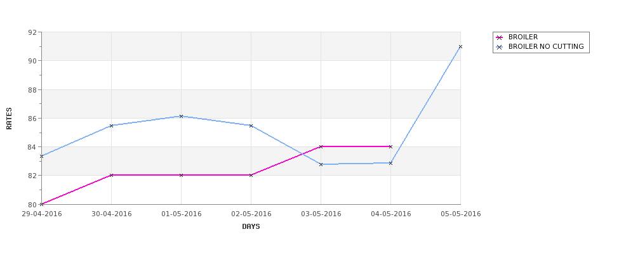This screenshot has height=272, width=619.
Task: Click BROILER NO CUTTING point on 04-05-2016
Action: click(390, 163)
